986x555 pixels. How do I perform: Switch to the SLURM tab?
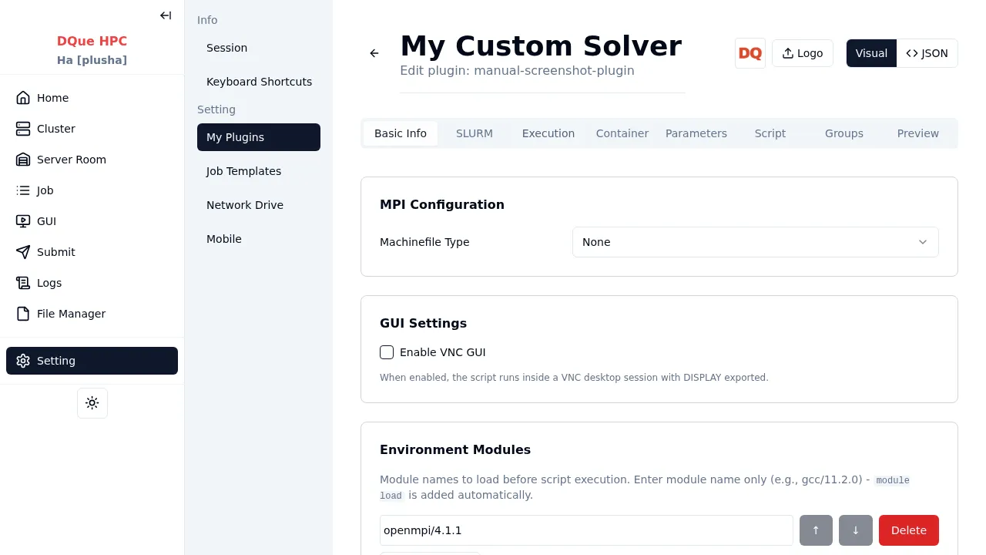pos(475,133)
